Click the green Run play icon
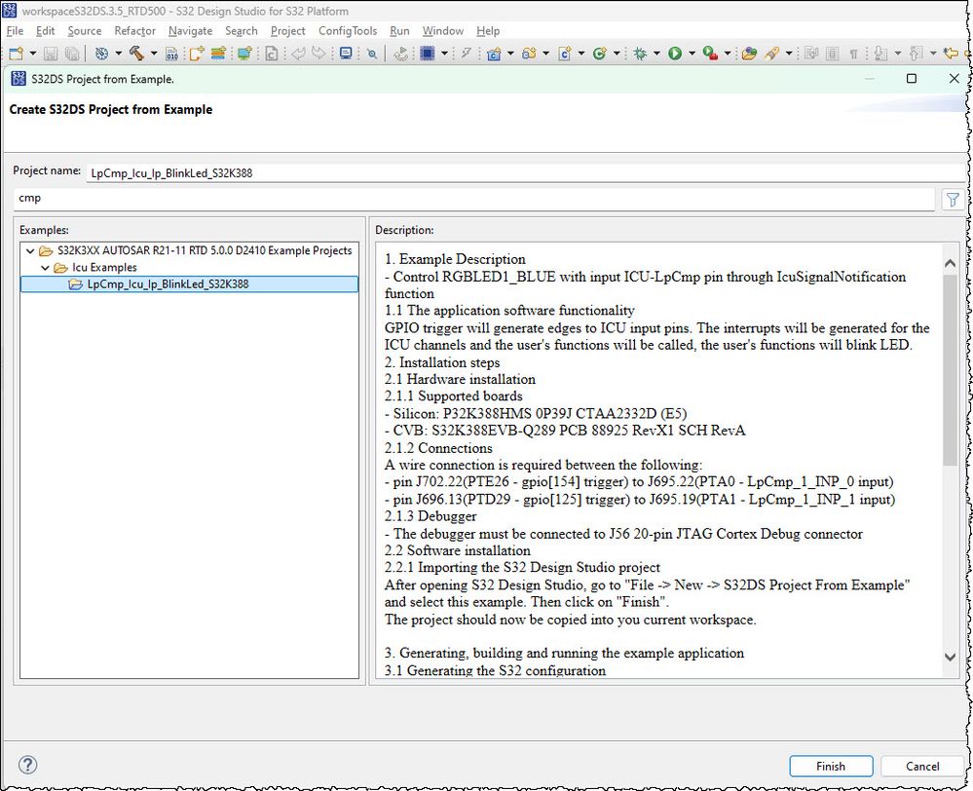 (x=675, y=54)
